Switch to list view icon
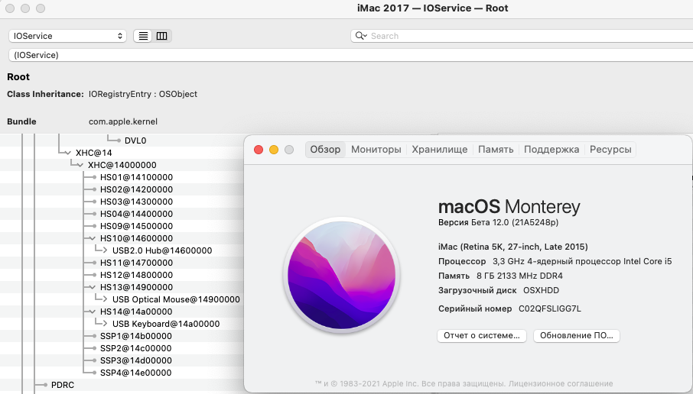This screenshot has height=394, width=693. point(143,36)
